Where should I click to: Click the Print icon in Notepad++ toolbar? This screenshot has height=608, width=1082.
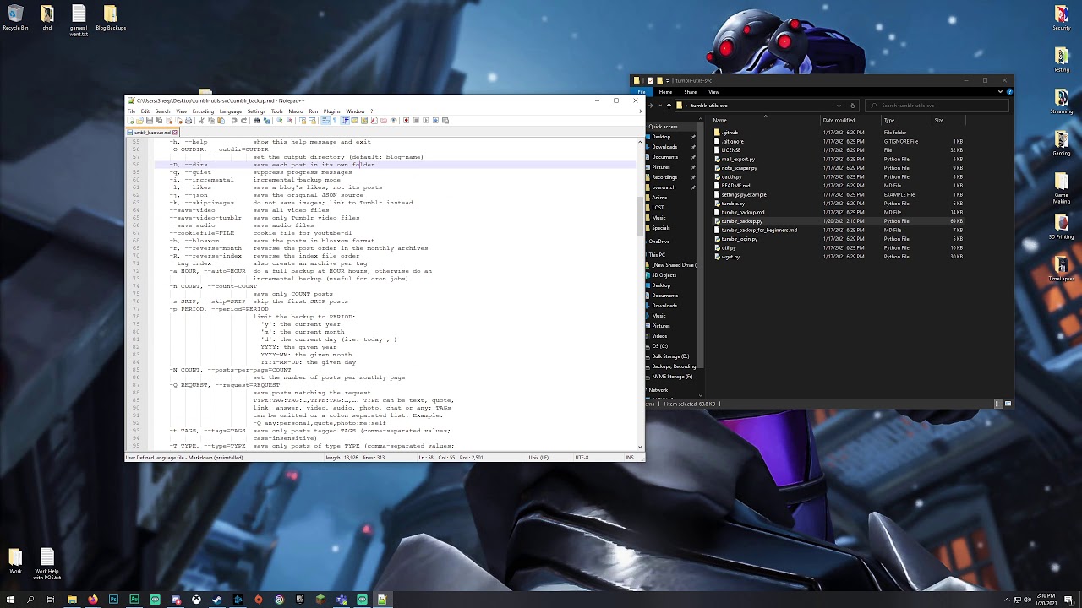pos(188,120)
